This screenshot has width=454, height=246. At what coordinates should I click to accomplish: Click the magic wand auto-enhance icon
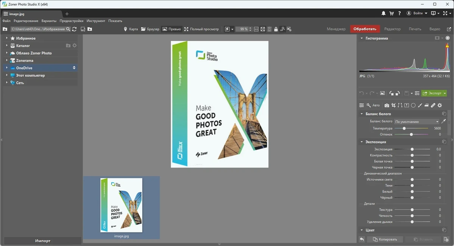coord(368,105)
